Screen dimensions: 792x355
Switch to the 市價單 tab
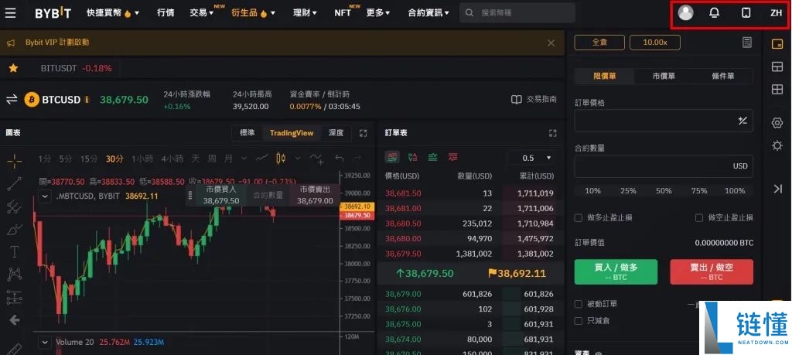pos(664,77)
